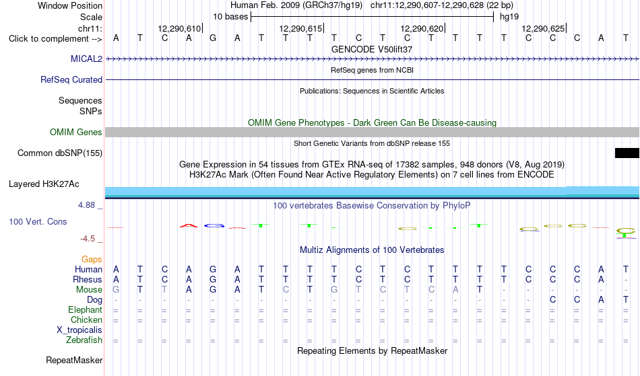Click the gray OMIM Genes bar
This screenshot has height=376, width=640.
[372, 132]
